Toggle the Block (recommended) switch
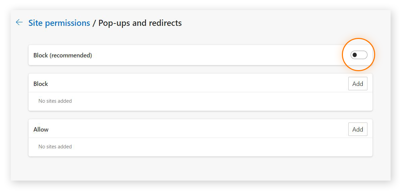 (x=359, y=55)
